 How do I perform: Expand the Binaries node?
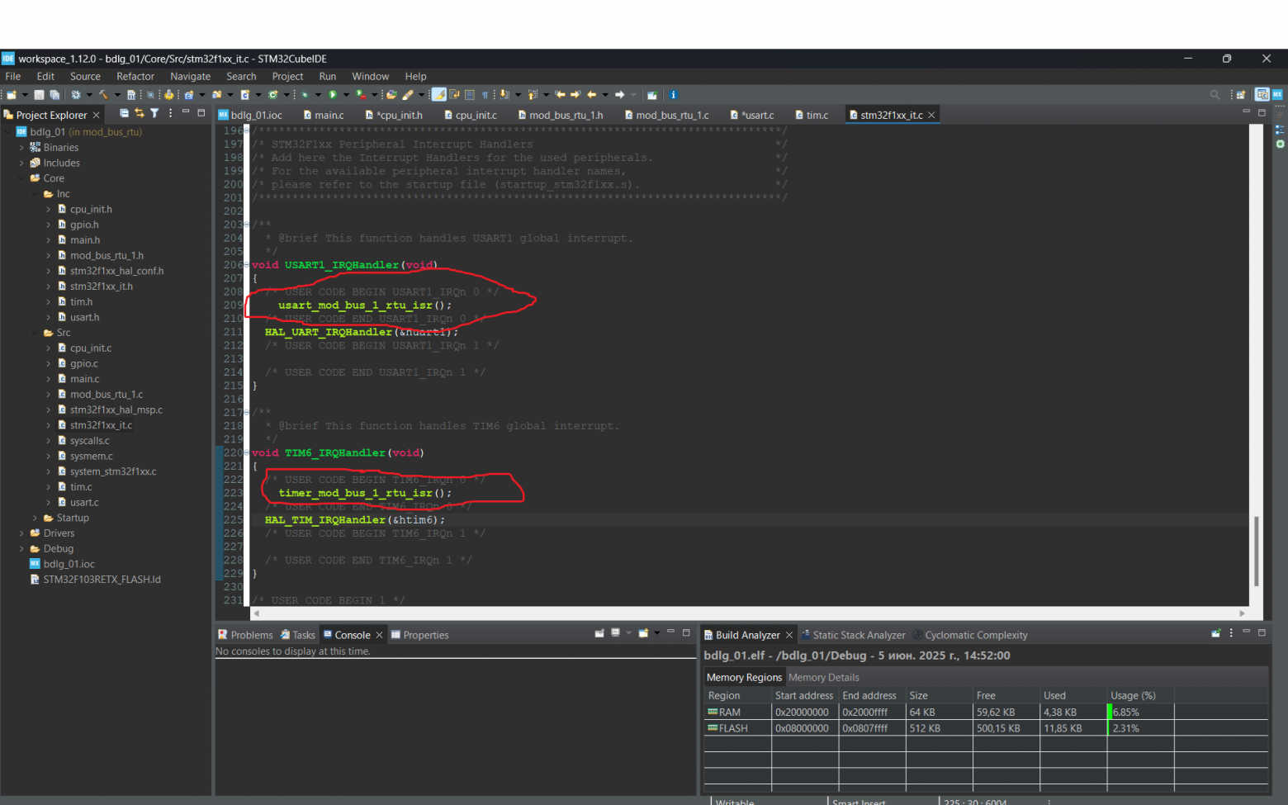(21, 148)
